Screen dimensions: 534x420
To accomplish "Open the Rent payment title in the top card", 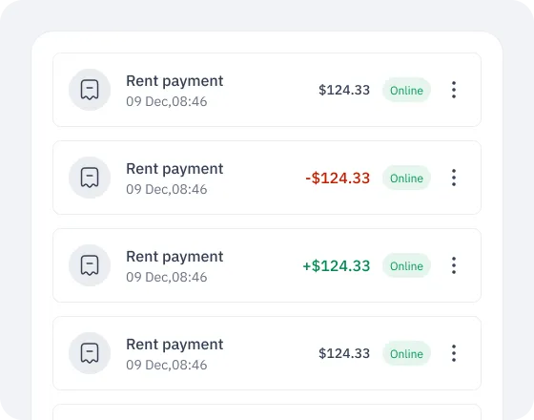I will 175,82.
